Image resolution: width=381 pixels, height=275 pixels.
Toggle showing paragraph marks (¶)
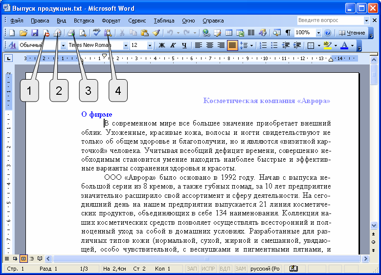(x=288, y=33)
